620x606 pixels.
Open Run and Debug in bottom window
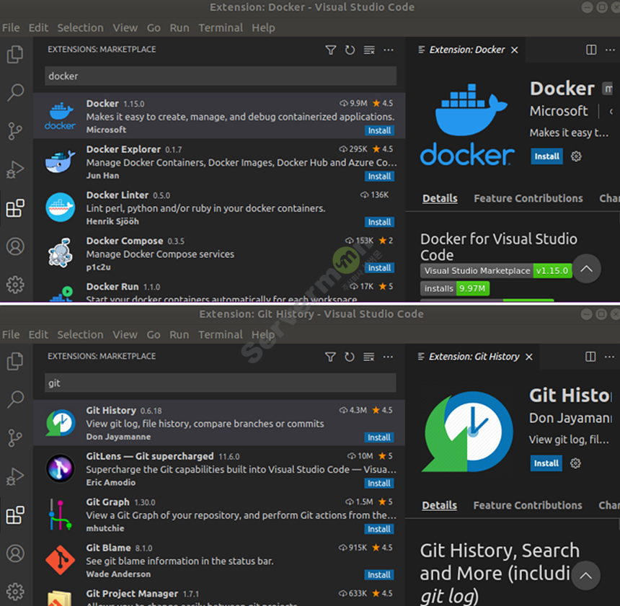pos(15,476)
